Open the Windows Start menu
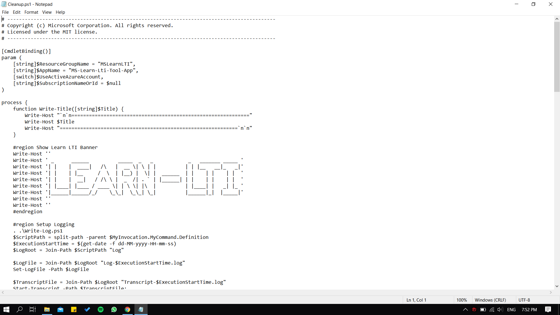The image size is (560, 315). [6, 309]
